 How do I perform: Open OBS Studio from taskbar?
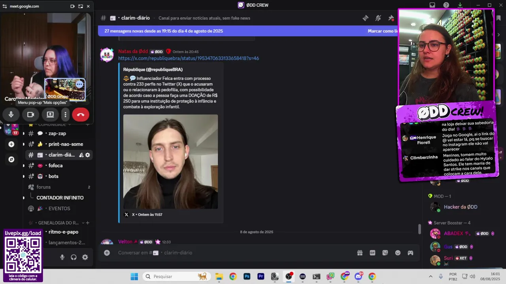289,277
